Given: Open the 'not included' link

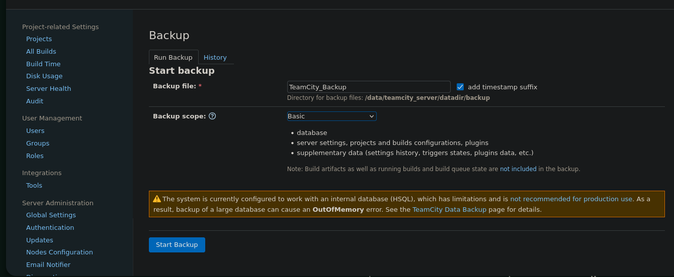Looking at the screenshot, I should coord(518,169).
